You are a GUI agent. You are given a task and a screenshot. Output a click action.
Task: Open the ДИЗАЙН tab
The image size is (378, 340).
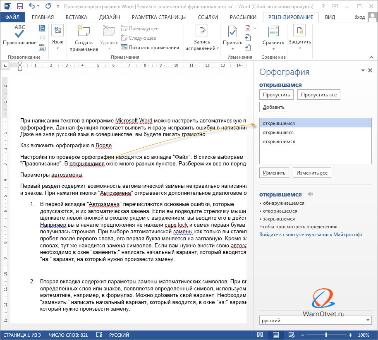tap(110, 17)
